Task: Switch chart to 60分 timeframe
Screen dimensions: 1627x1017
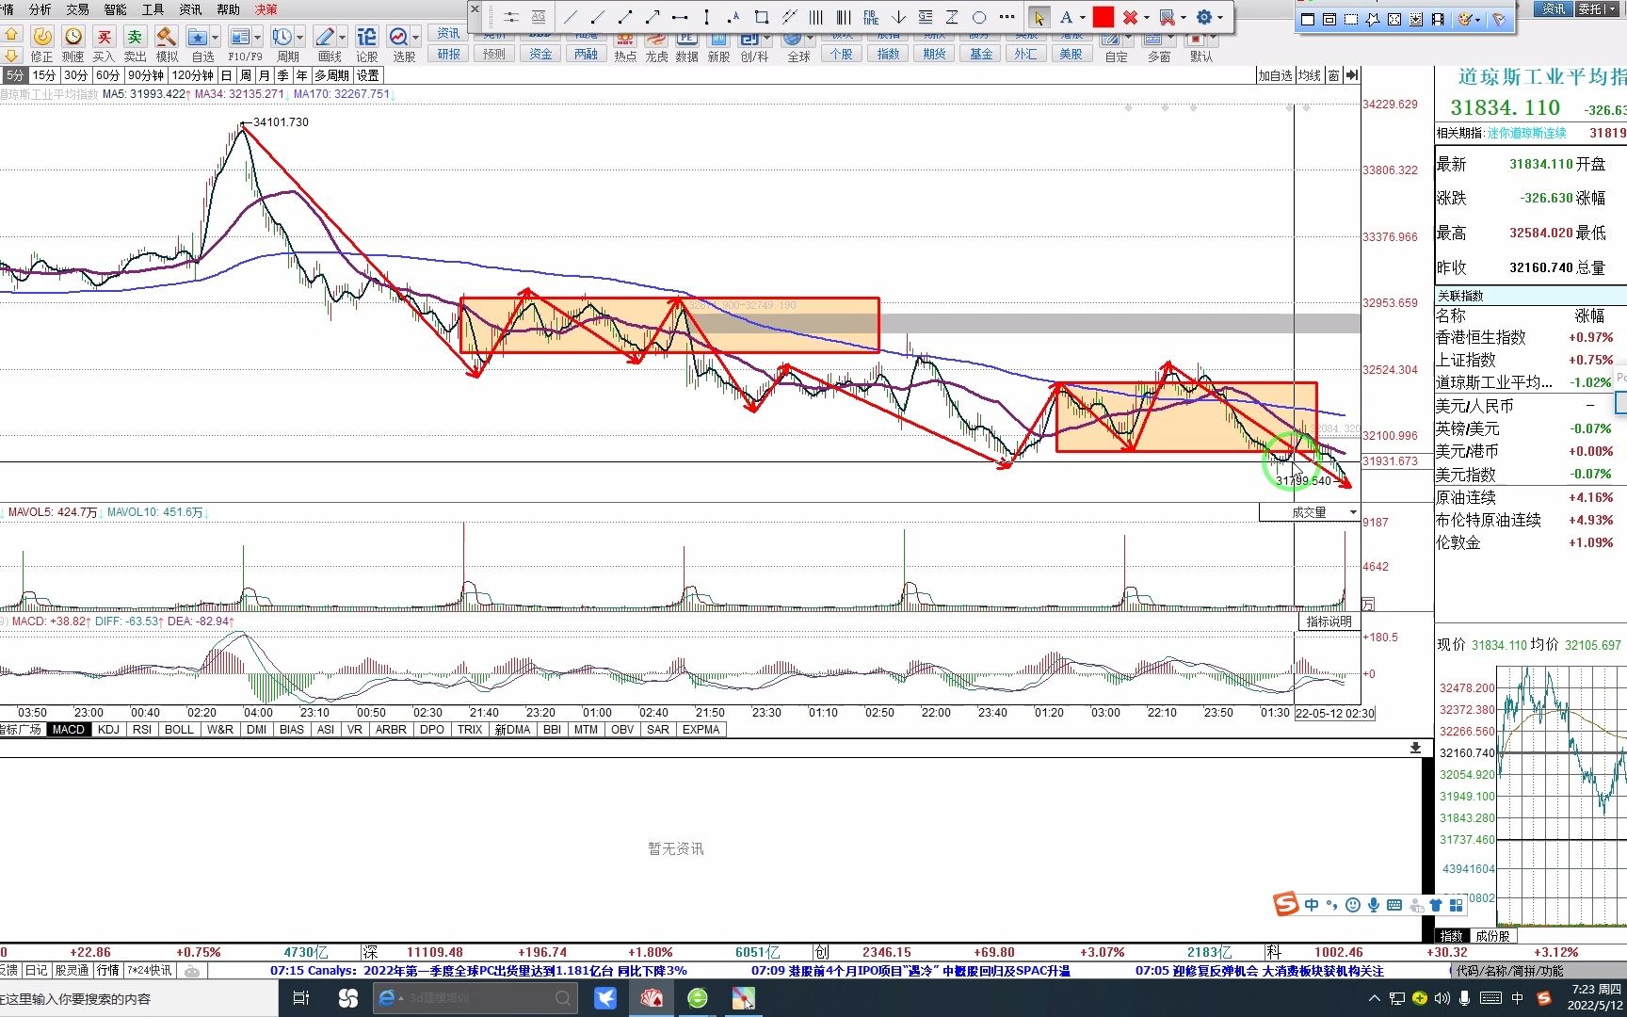Action: (x=108, y=75)
